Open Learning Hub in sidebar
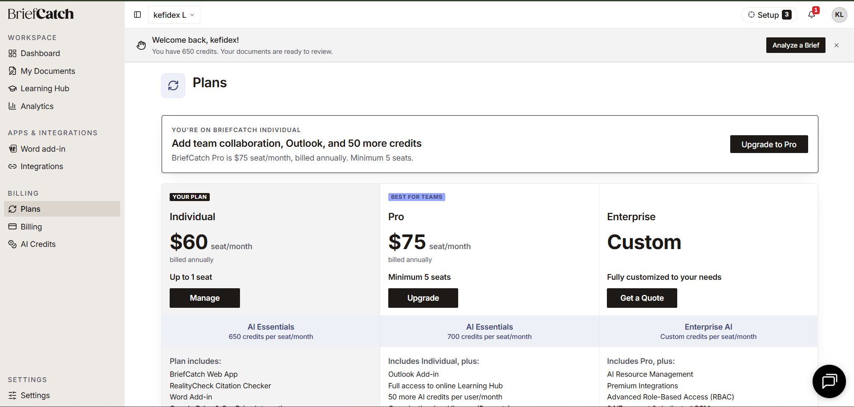 click(62, 89)
